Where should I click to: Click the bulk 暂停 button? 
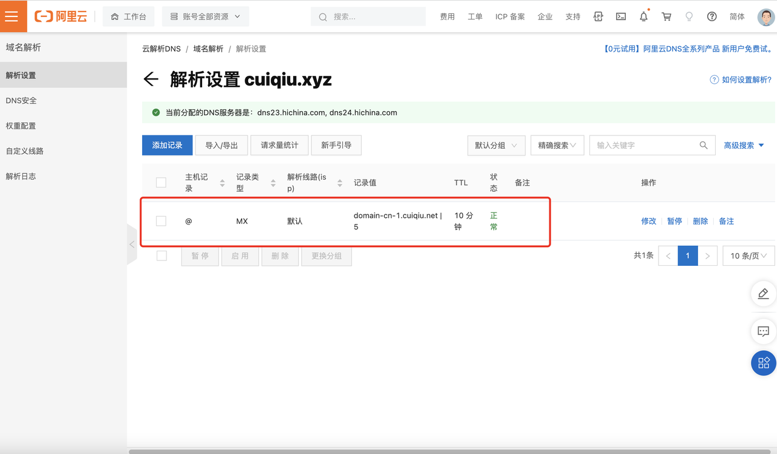tap(200, 256)
